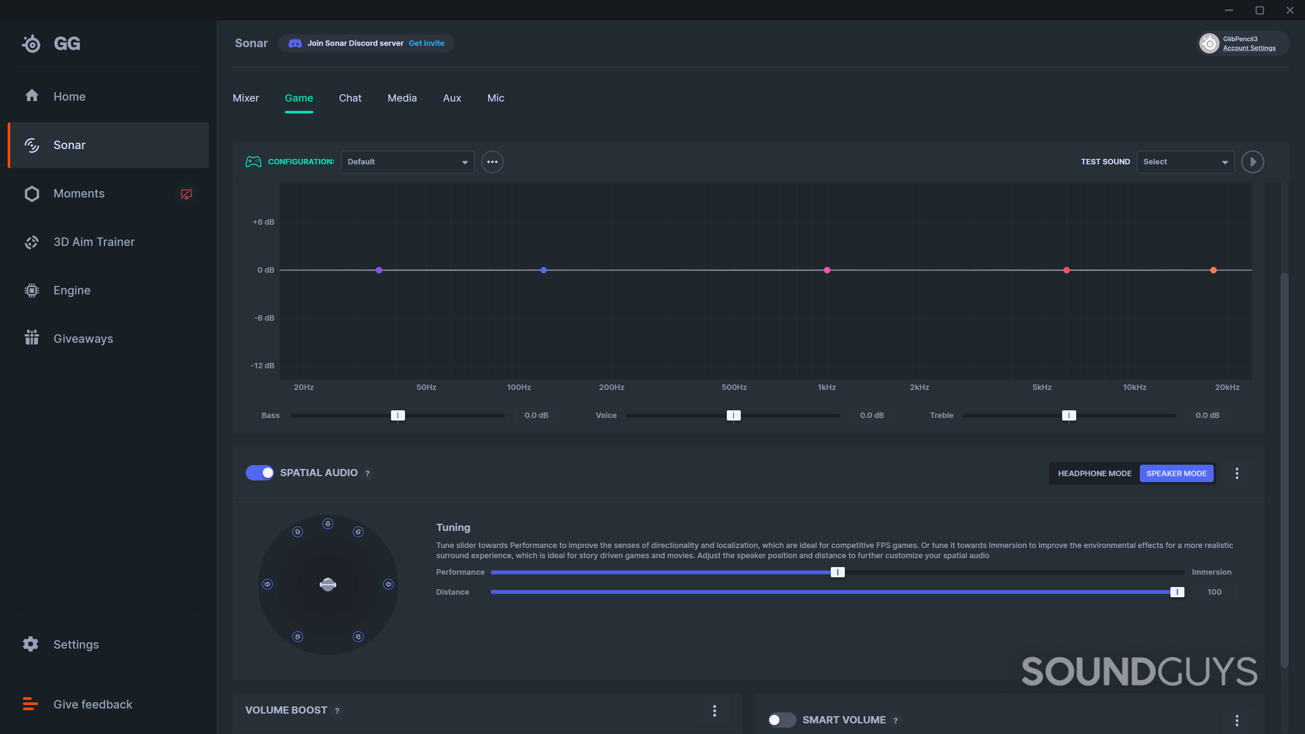1305x734 pixels.
Task: Click the vertical page scrollbar
Action: tap(1284, 469)
